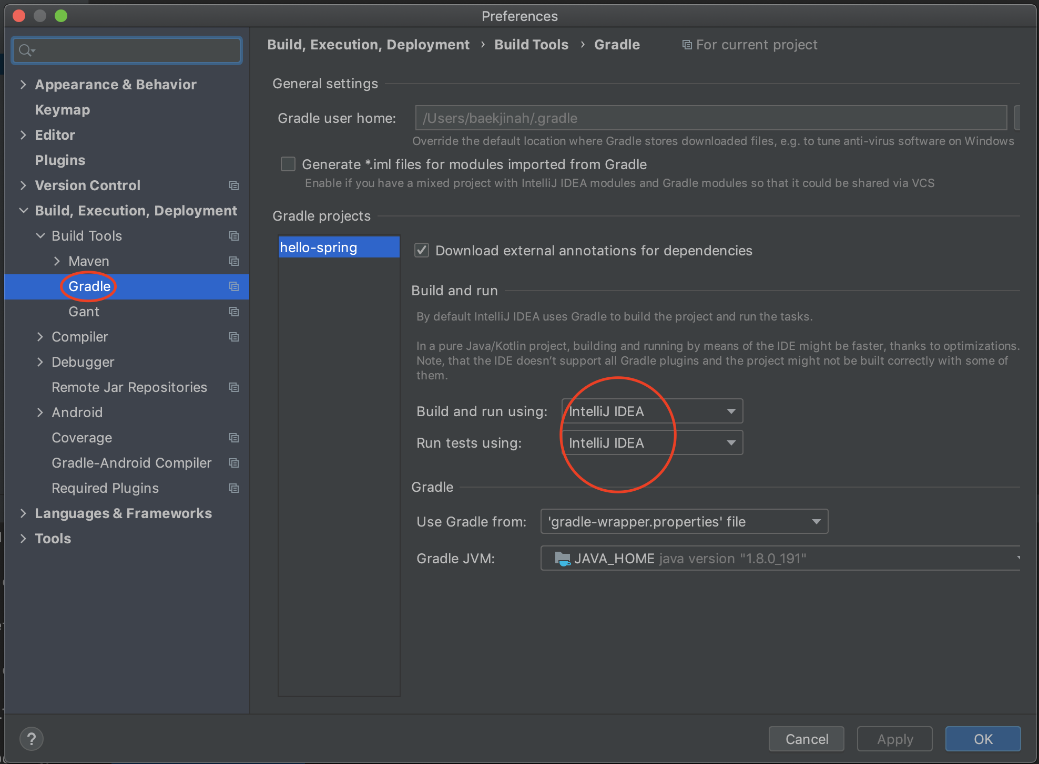Enable Generate *.iml files checkbox
1039x764 pixels.
(x=288, y=164)
